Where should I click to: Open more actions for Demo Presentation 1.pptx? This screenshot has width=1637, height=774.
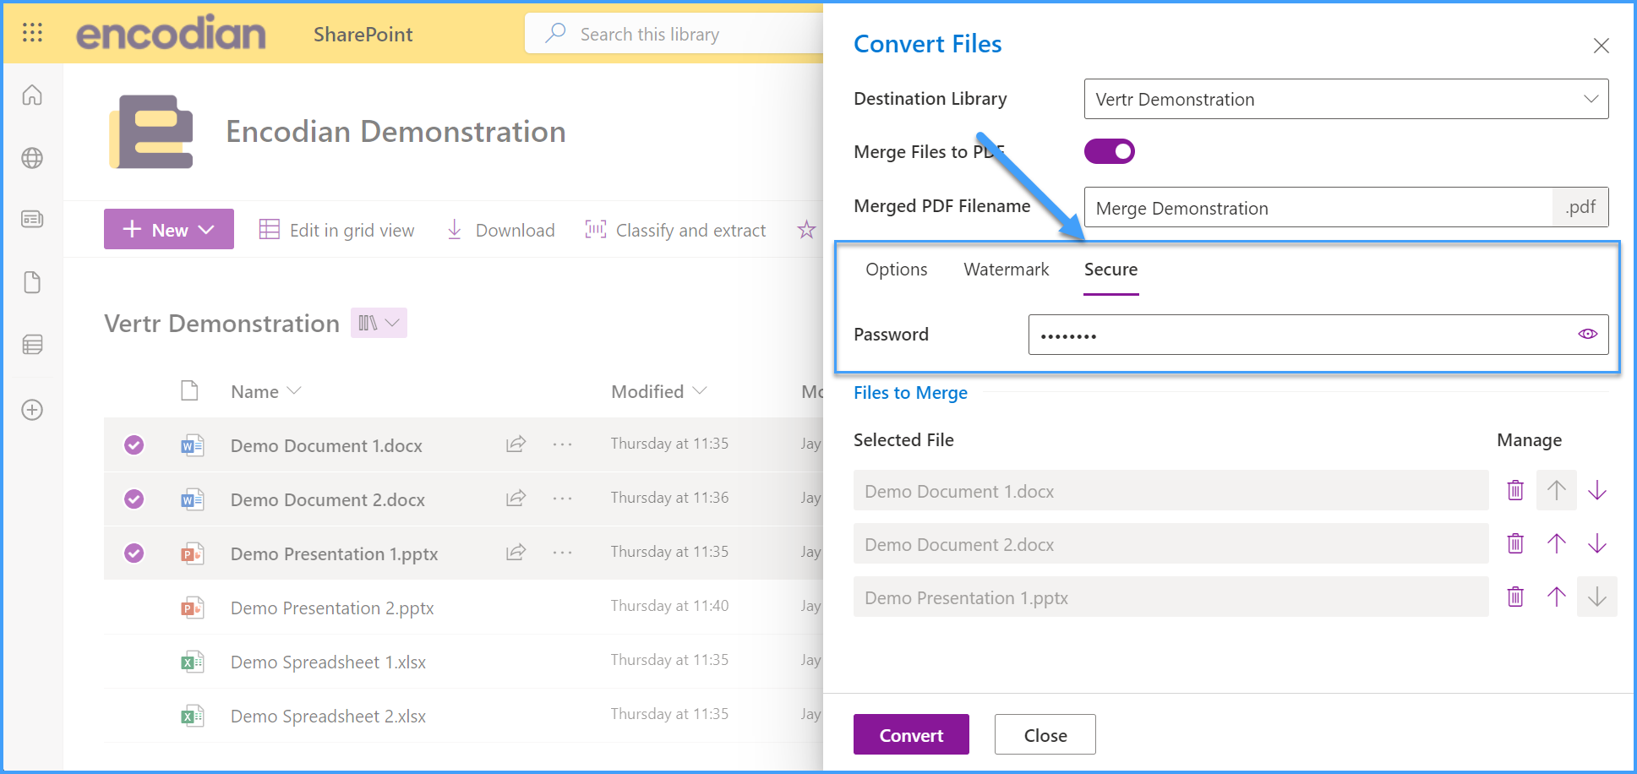click(563, 553)
